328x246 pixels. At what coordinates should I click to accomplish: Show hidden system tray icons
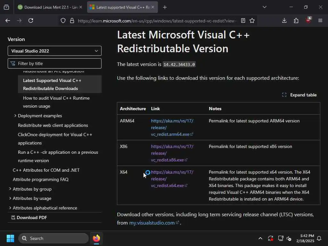(260, 238)
